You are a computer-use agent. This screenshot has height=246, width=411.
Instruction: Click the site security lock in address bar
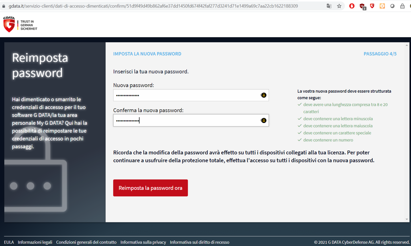4,6
